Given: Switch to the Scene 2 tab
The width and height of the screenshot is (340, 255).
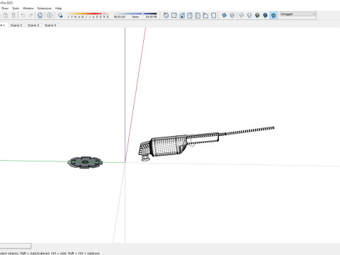Looking at the screenshot, I should click(x=16, y=25).
